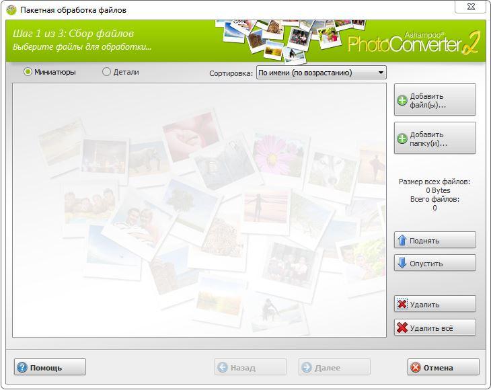Click the app icon in the title bar

tap(11, 9)
